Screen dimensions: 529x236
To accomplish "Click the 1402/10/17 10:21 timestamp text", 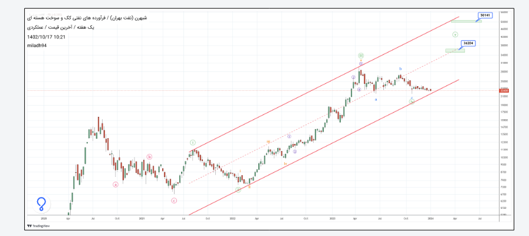I will click(46, 37).
